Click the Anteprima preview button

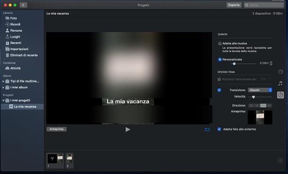(56, 129)
